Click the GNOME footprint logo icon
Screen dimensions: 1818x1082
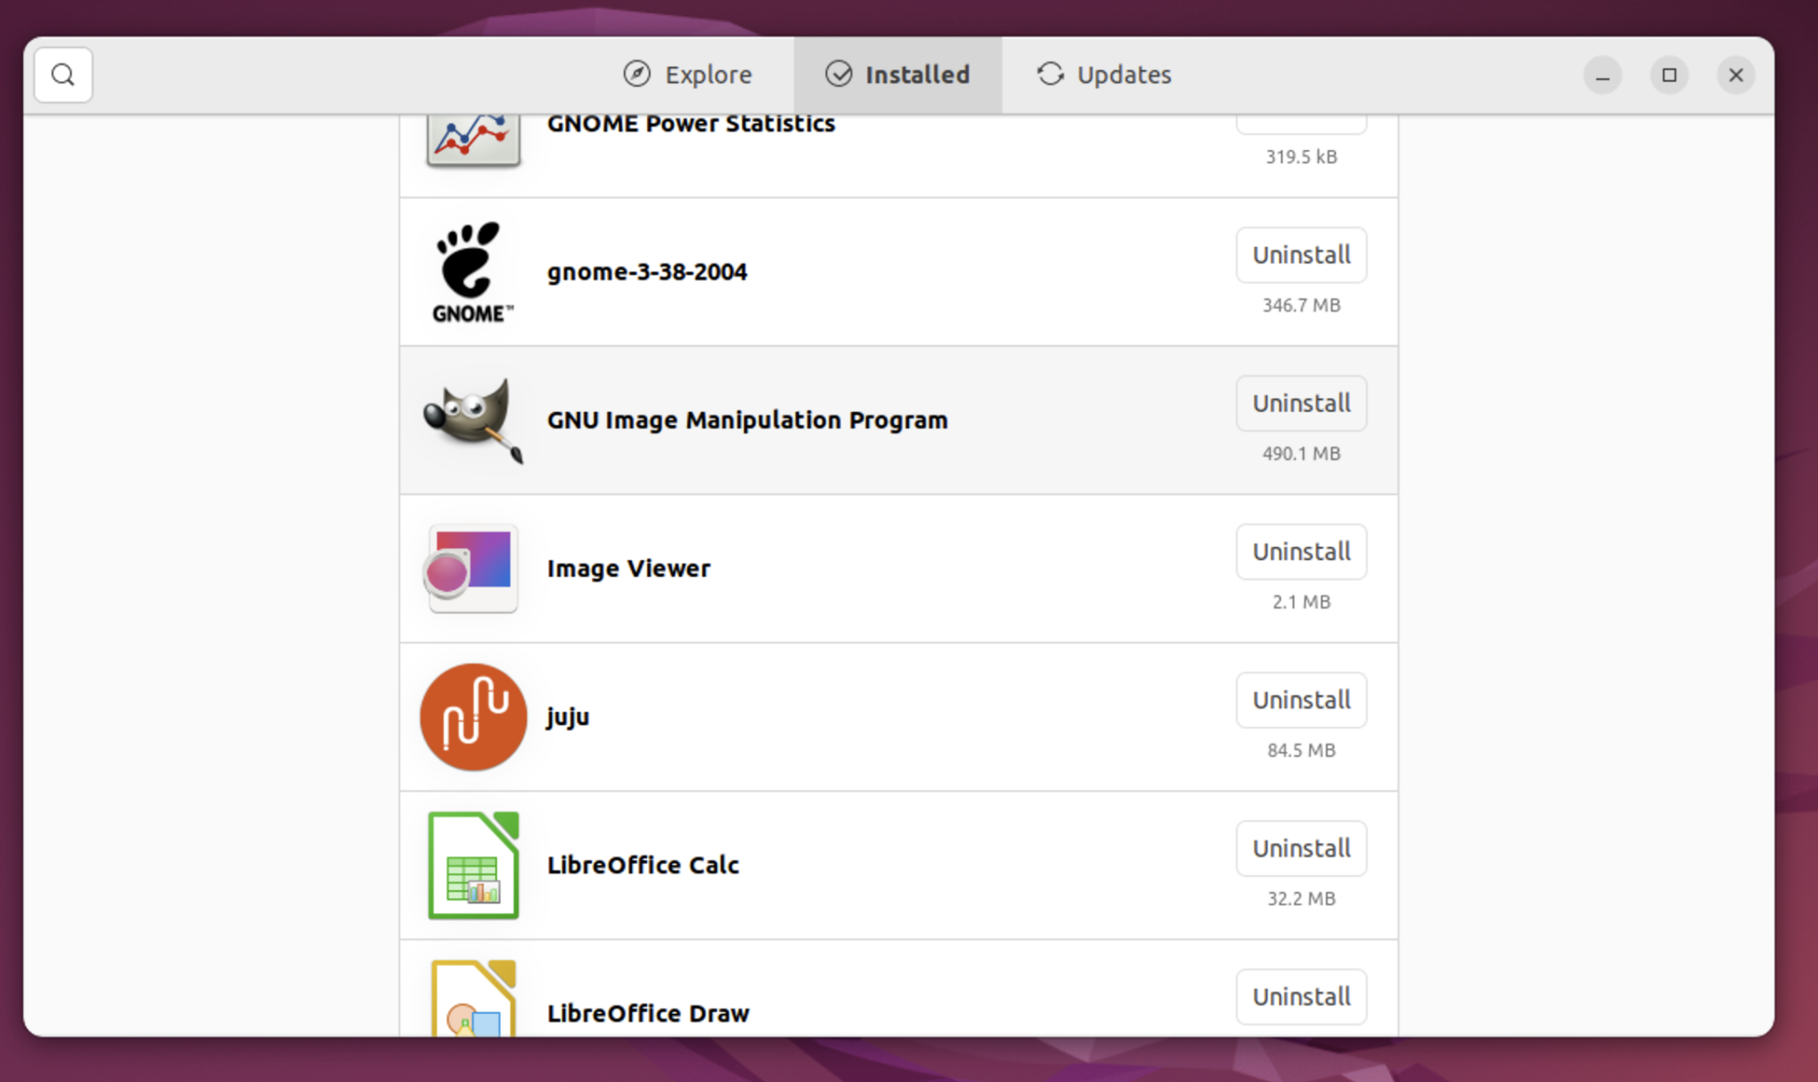pos(470,271)
